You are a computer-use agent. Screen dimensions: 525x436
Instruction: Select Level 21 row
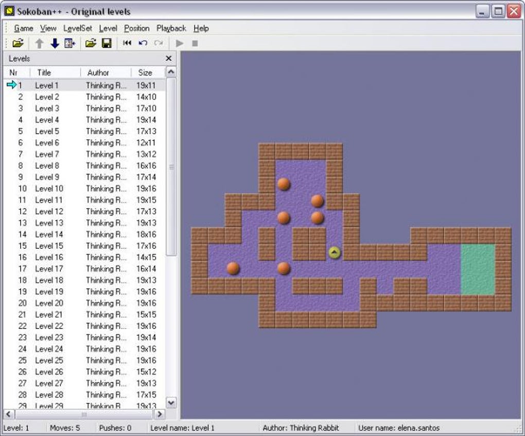tap(84, 314)
